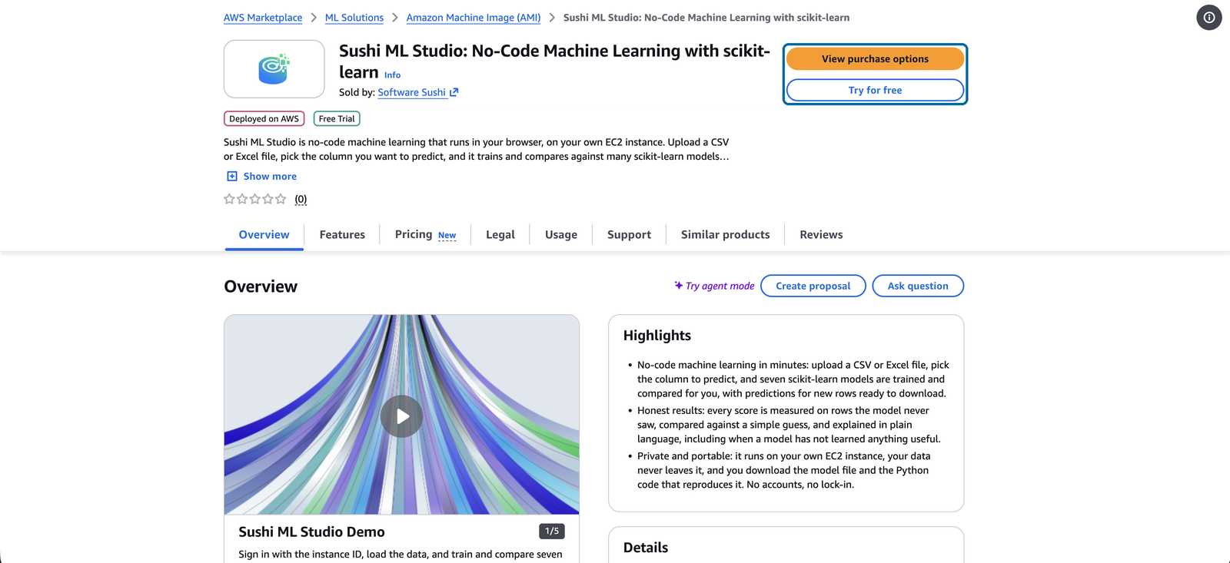Click the 'Private and portable' highlight bullet
This screenshot has height=563, width=1230.
(783, 470)
